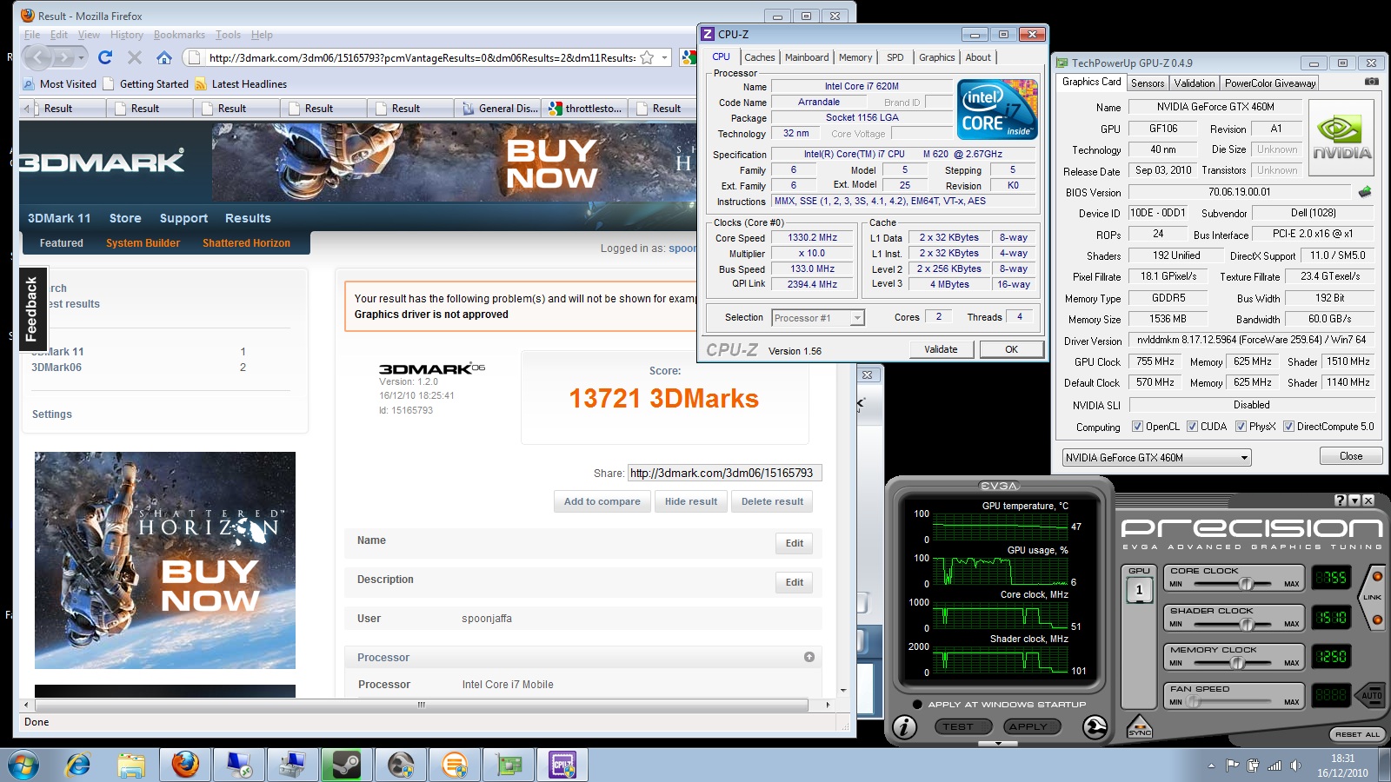The image size is (1391, 782).
Task: Open the Windows Start menu
Action: (23, 765)
